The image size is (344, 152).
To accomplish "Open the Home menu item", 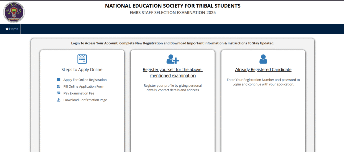I will (12, 29).
